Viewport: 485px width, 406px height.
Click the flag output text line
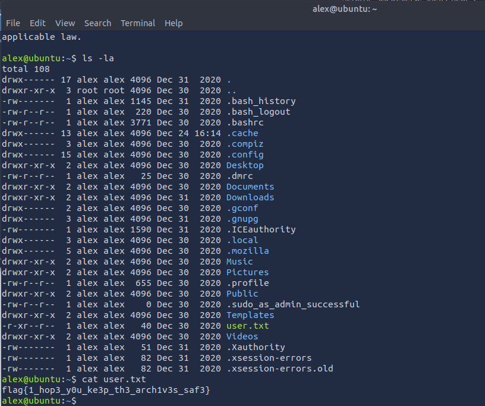tap(106, 390)
